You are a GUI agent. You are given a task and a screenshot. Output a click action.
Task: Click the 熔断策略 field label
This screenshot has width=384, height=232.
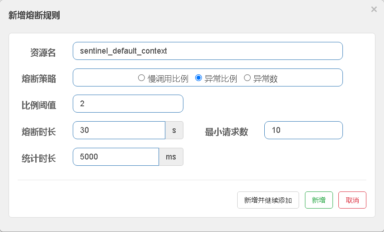(39, 79)
